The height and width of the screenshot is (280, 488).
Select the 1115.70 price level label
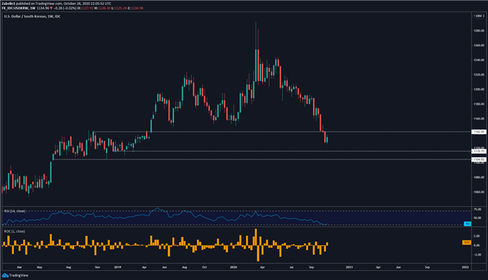pyautogui.click(x=479, y=151)
